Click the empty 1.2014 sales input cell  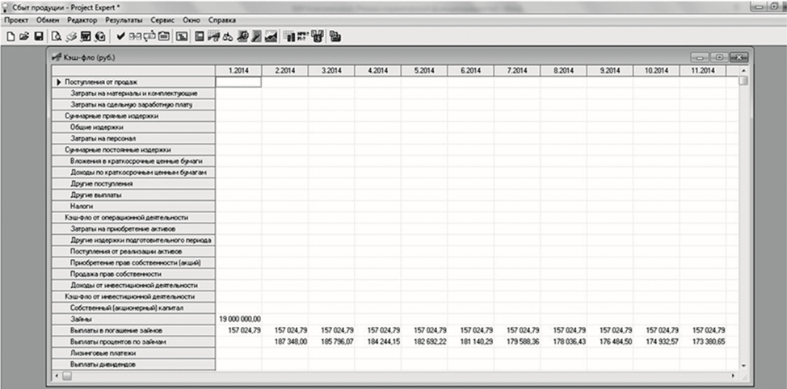click(238, 82)
